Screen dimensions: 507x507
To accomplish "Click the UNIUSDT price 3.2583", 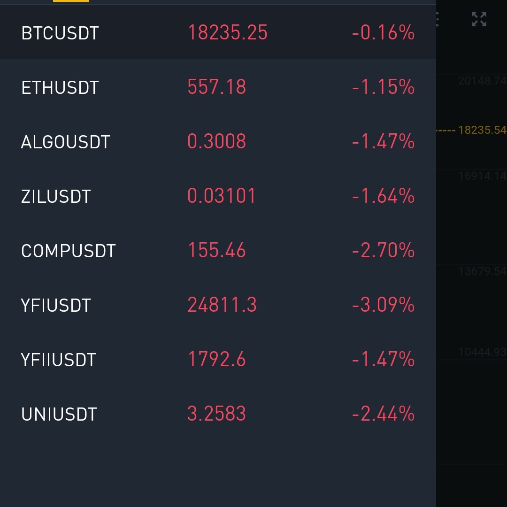I will (216, 414).
